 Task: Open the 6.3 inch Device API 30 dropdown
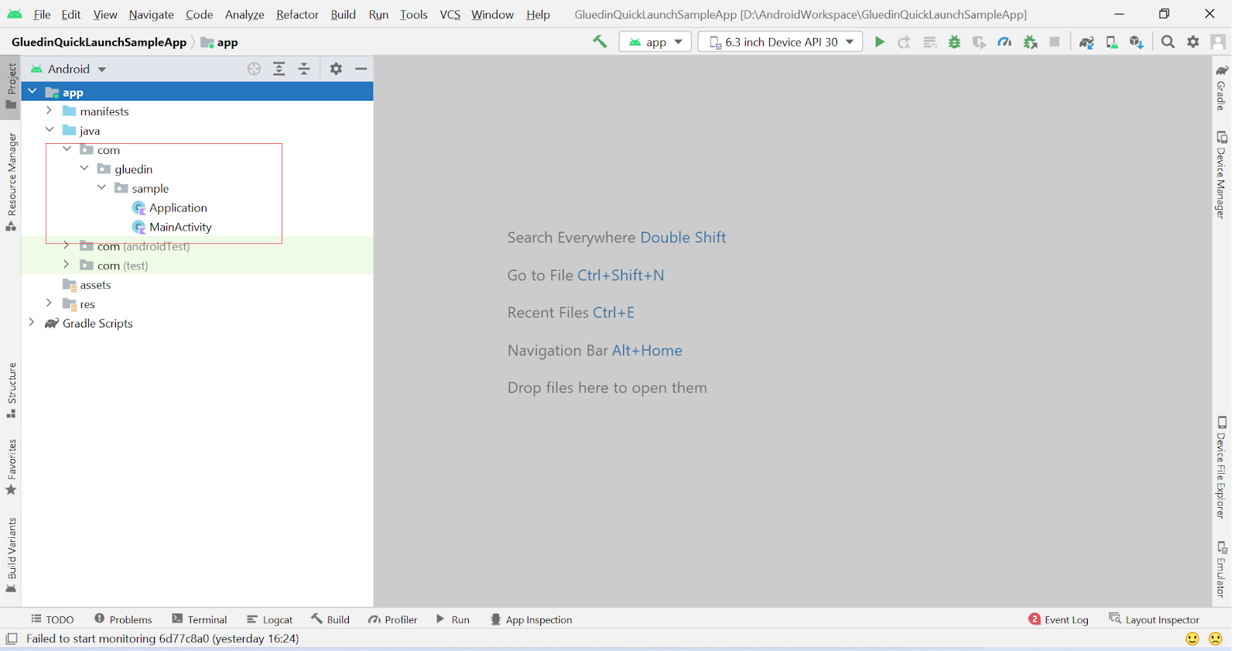(x=781, y=42)
